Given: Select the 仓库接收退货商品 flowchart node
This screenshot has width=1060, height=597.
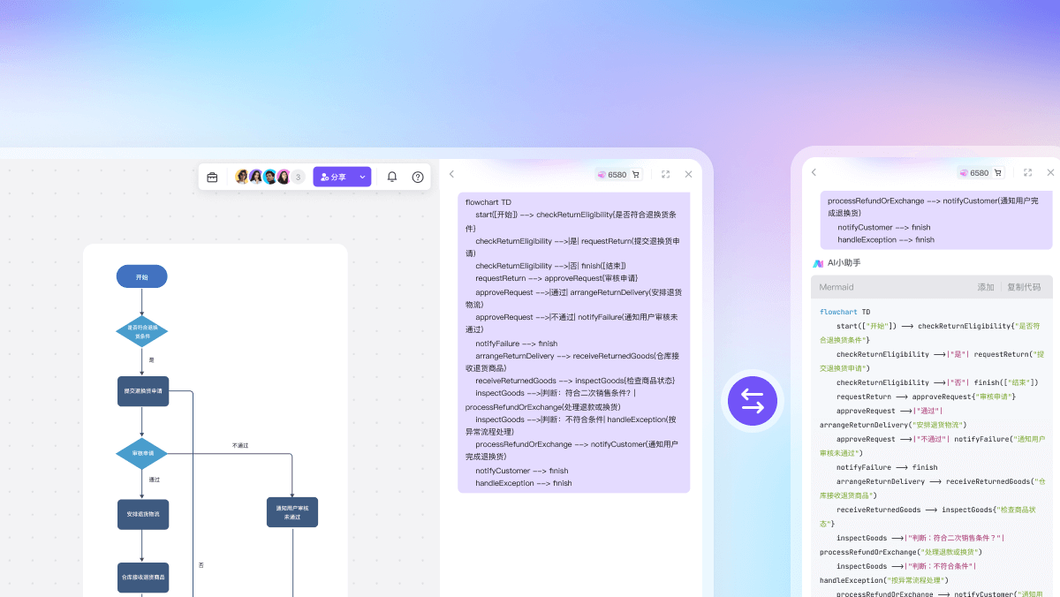Looking at the screenshot, I should 143,578.
